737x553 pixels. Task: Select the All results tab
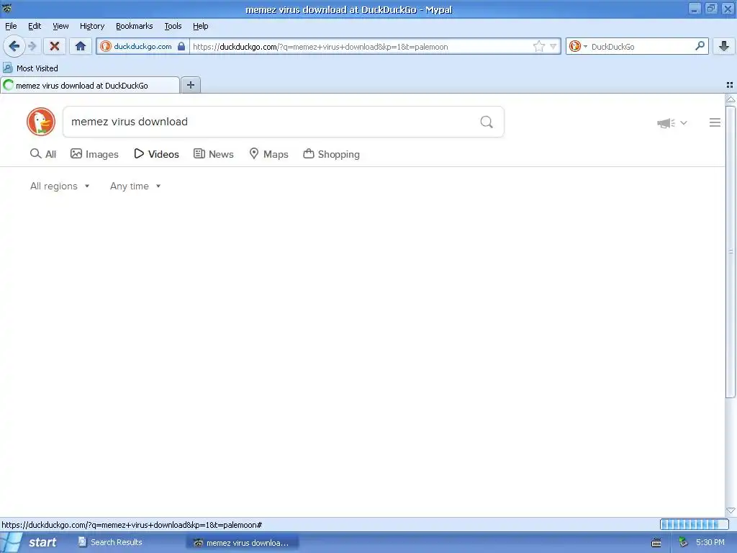42,154
